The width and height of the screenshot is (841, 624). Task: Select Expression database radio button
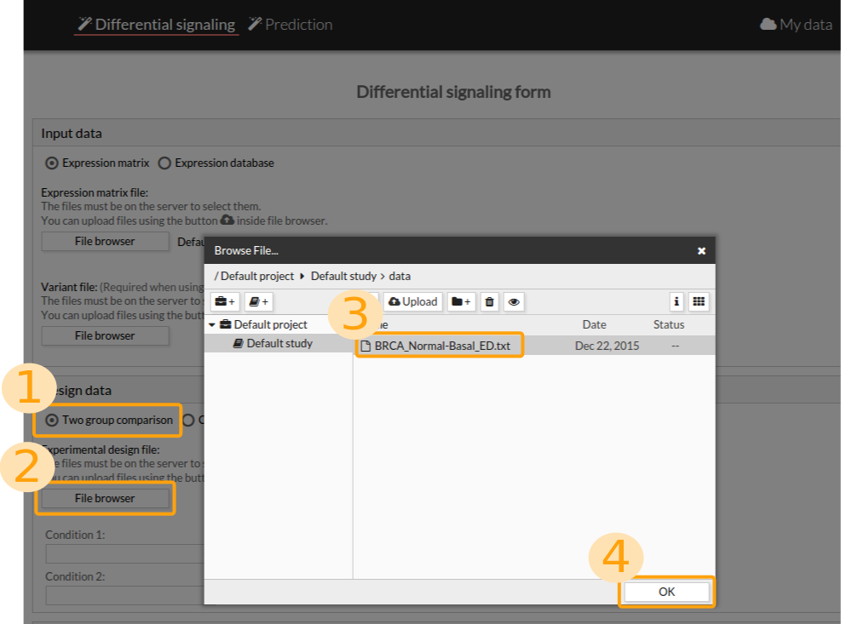165,163
